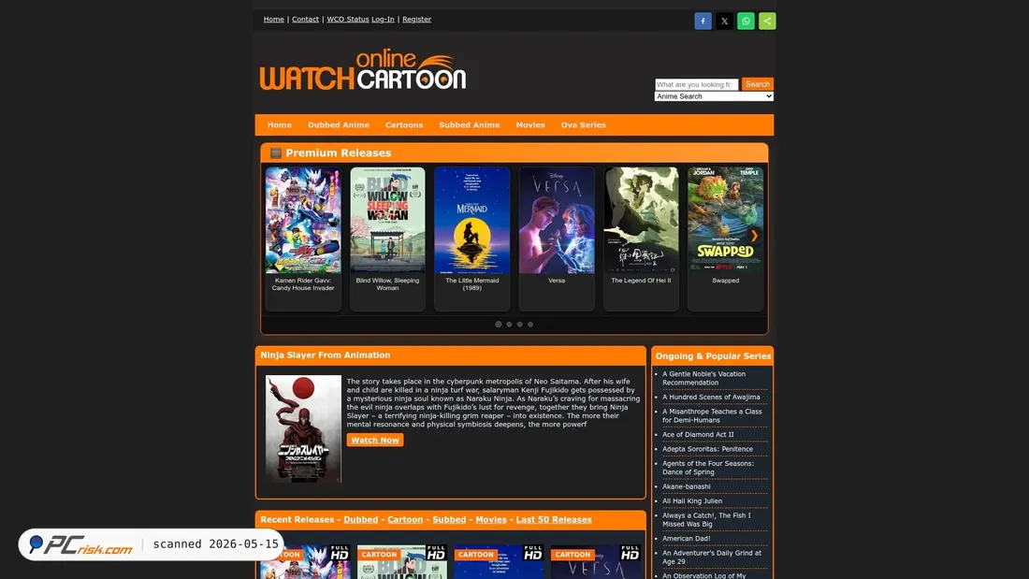Open The Legend Of Hei II poster
The image size is (1029, 579).
click(641, 220)
